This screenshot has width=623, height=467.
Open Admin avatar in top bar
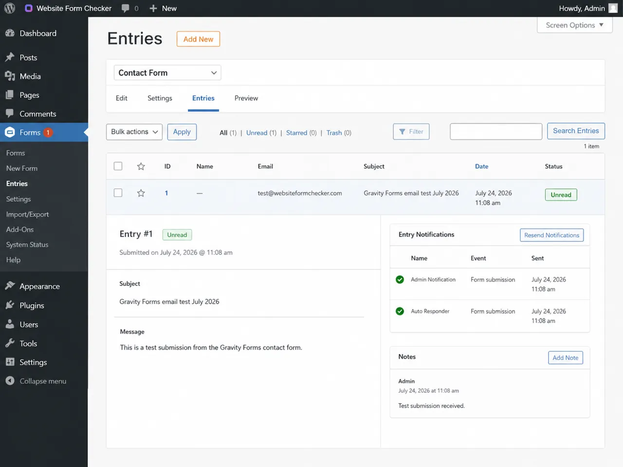pyautogui.click(x=613, y=8)
